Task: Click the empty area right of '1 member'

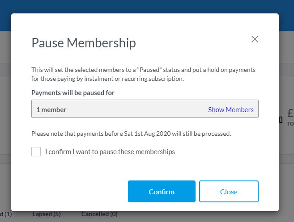Action: pyautogui.click(x=134, y=109)
